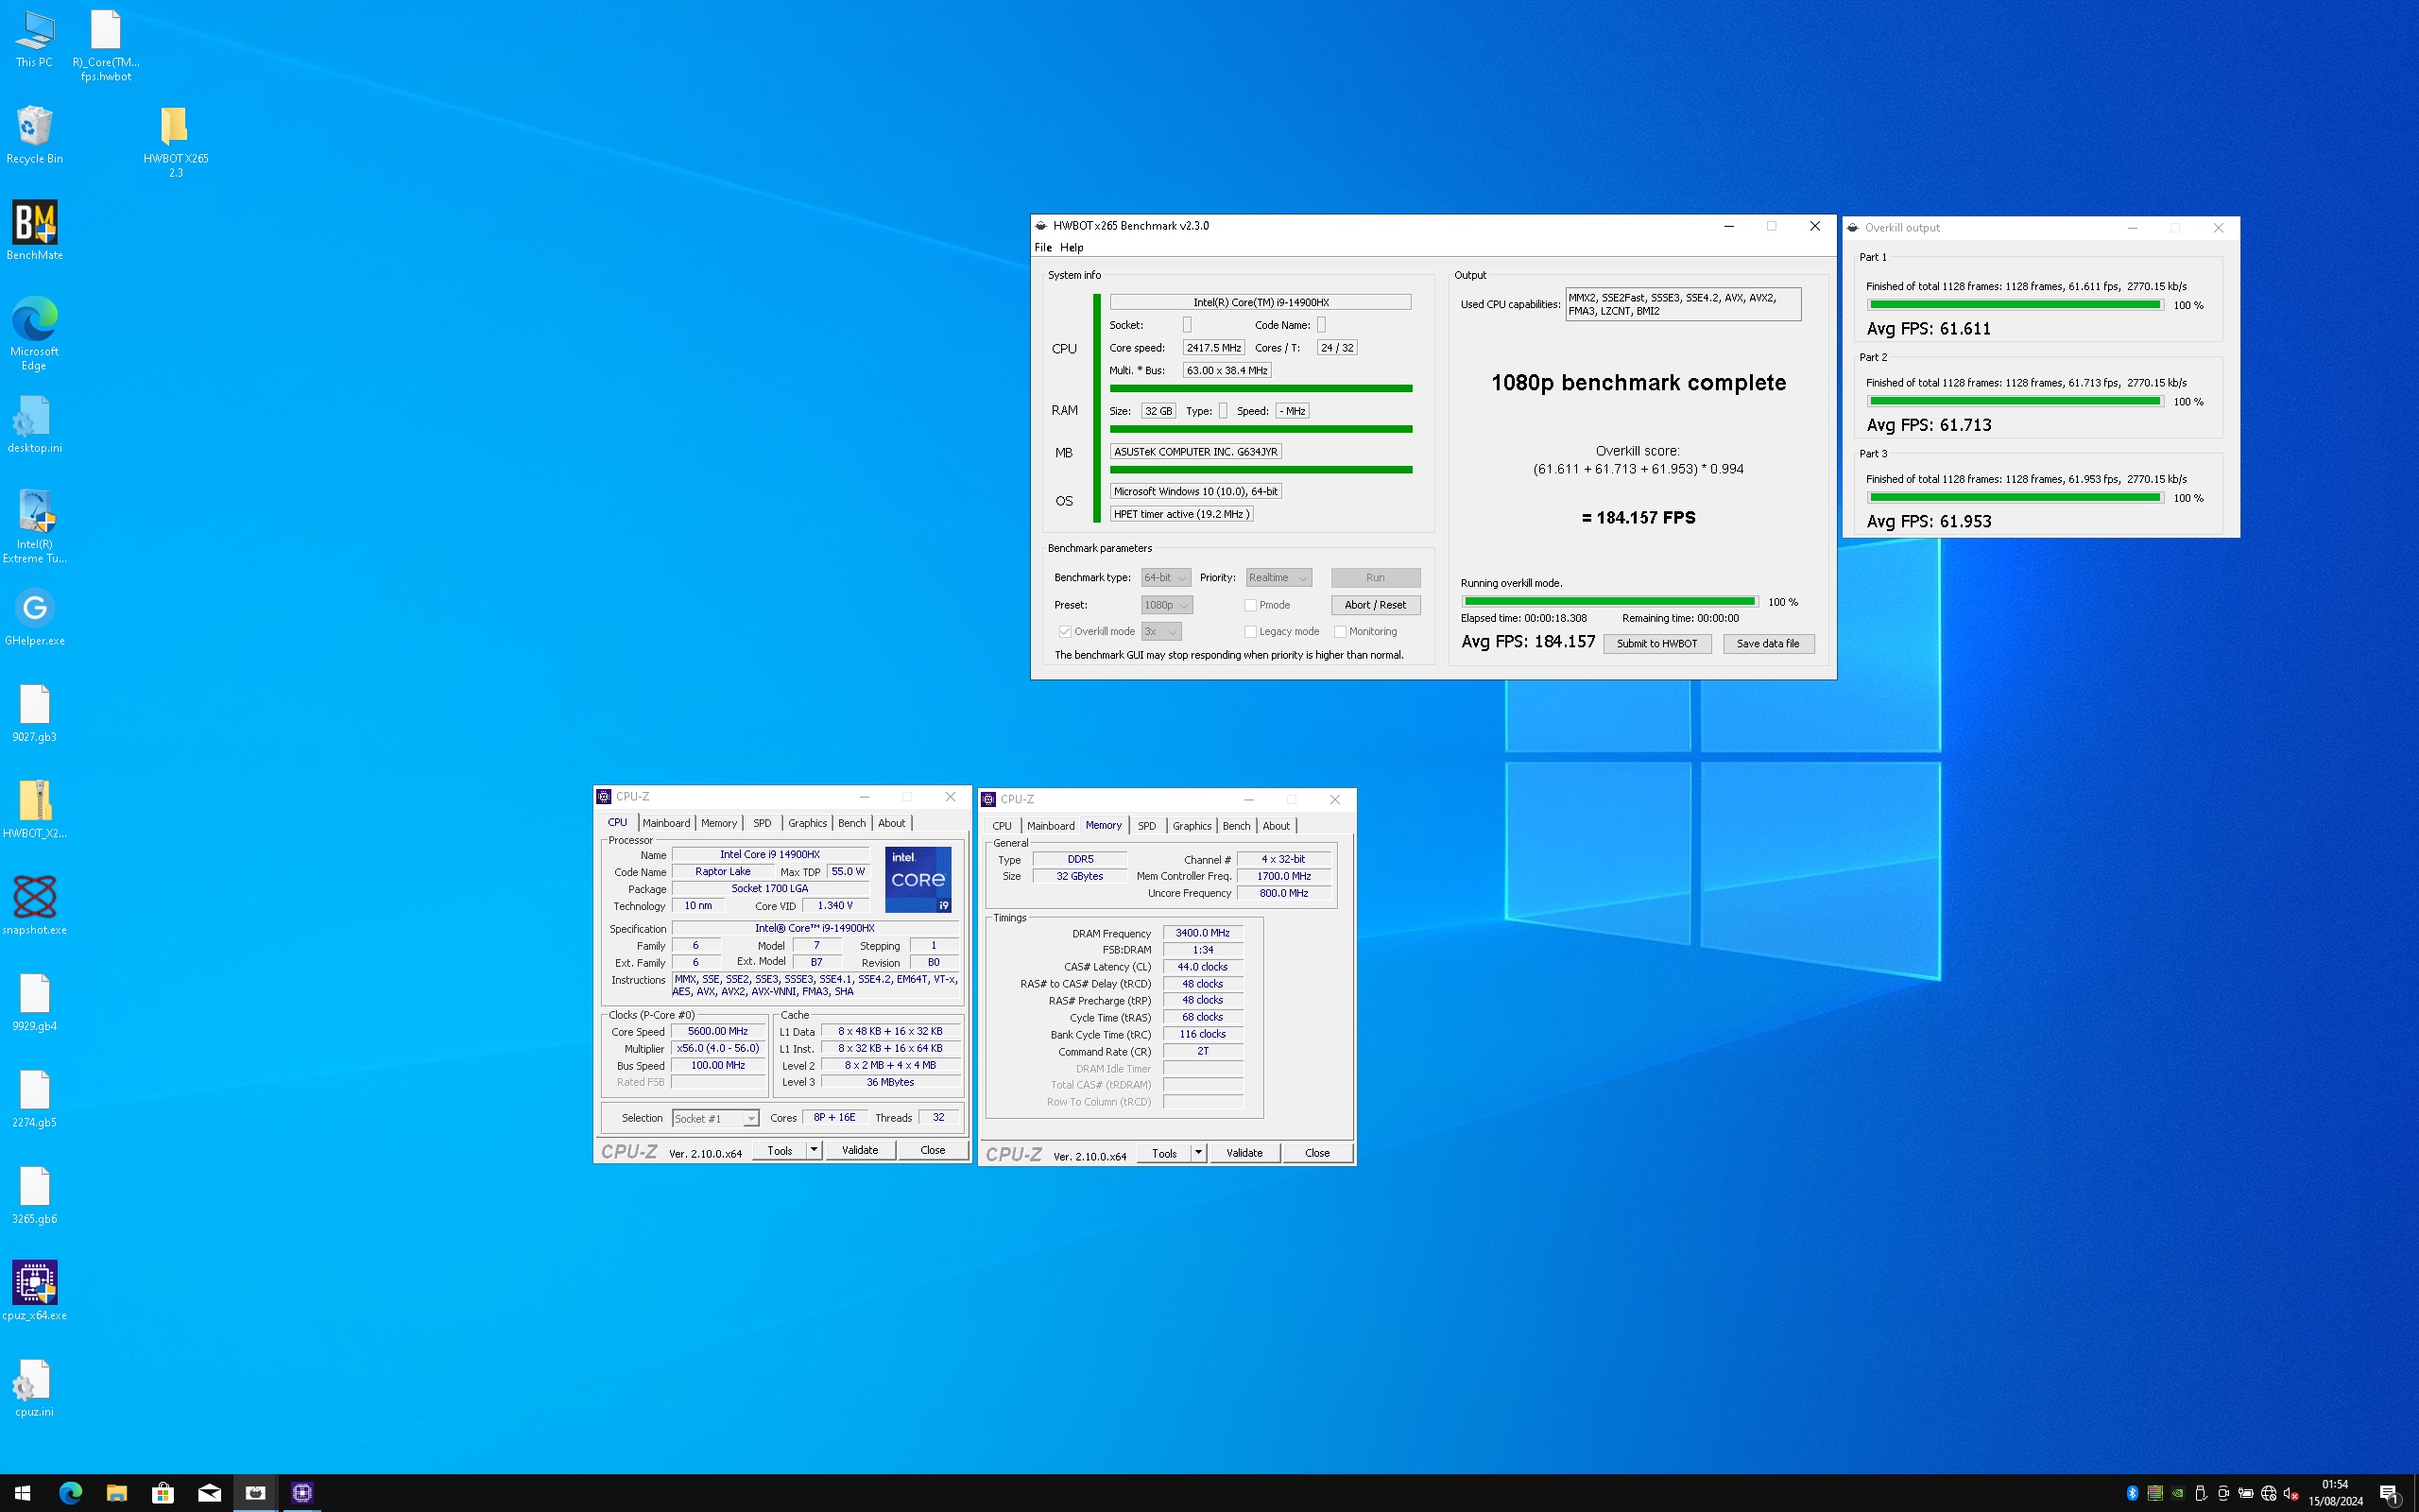This screenshot has height=1512, width=2419.
Task: Click Validate in left CPU-Z window
Action: tap(860, 1150)
